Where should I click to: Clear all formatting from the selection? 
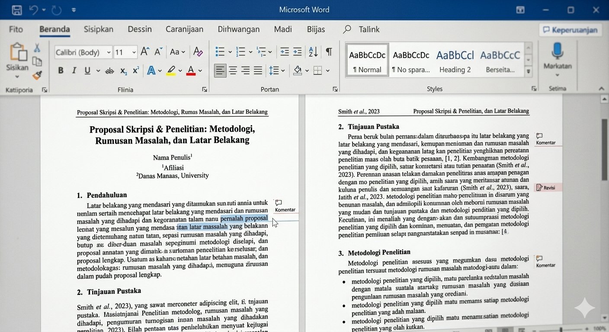(198, 52)
